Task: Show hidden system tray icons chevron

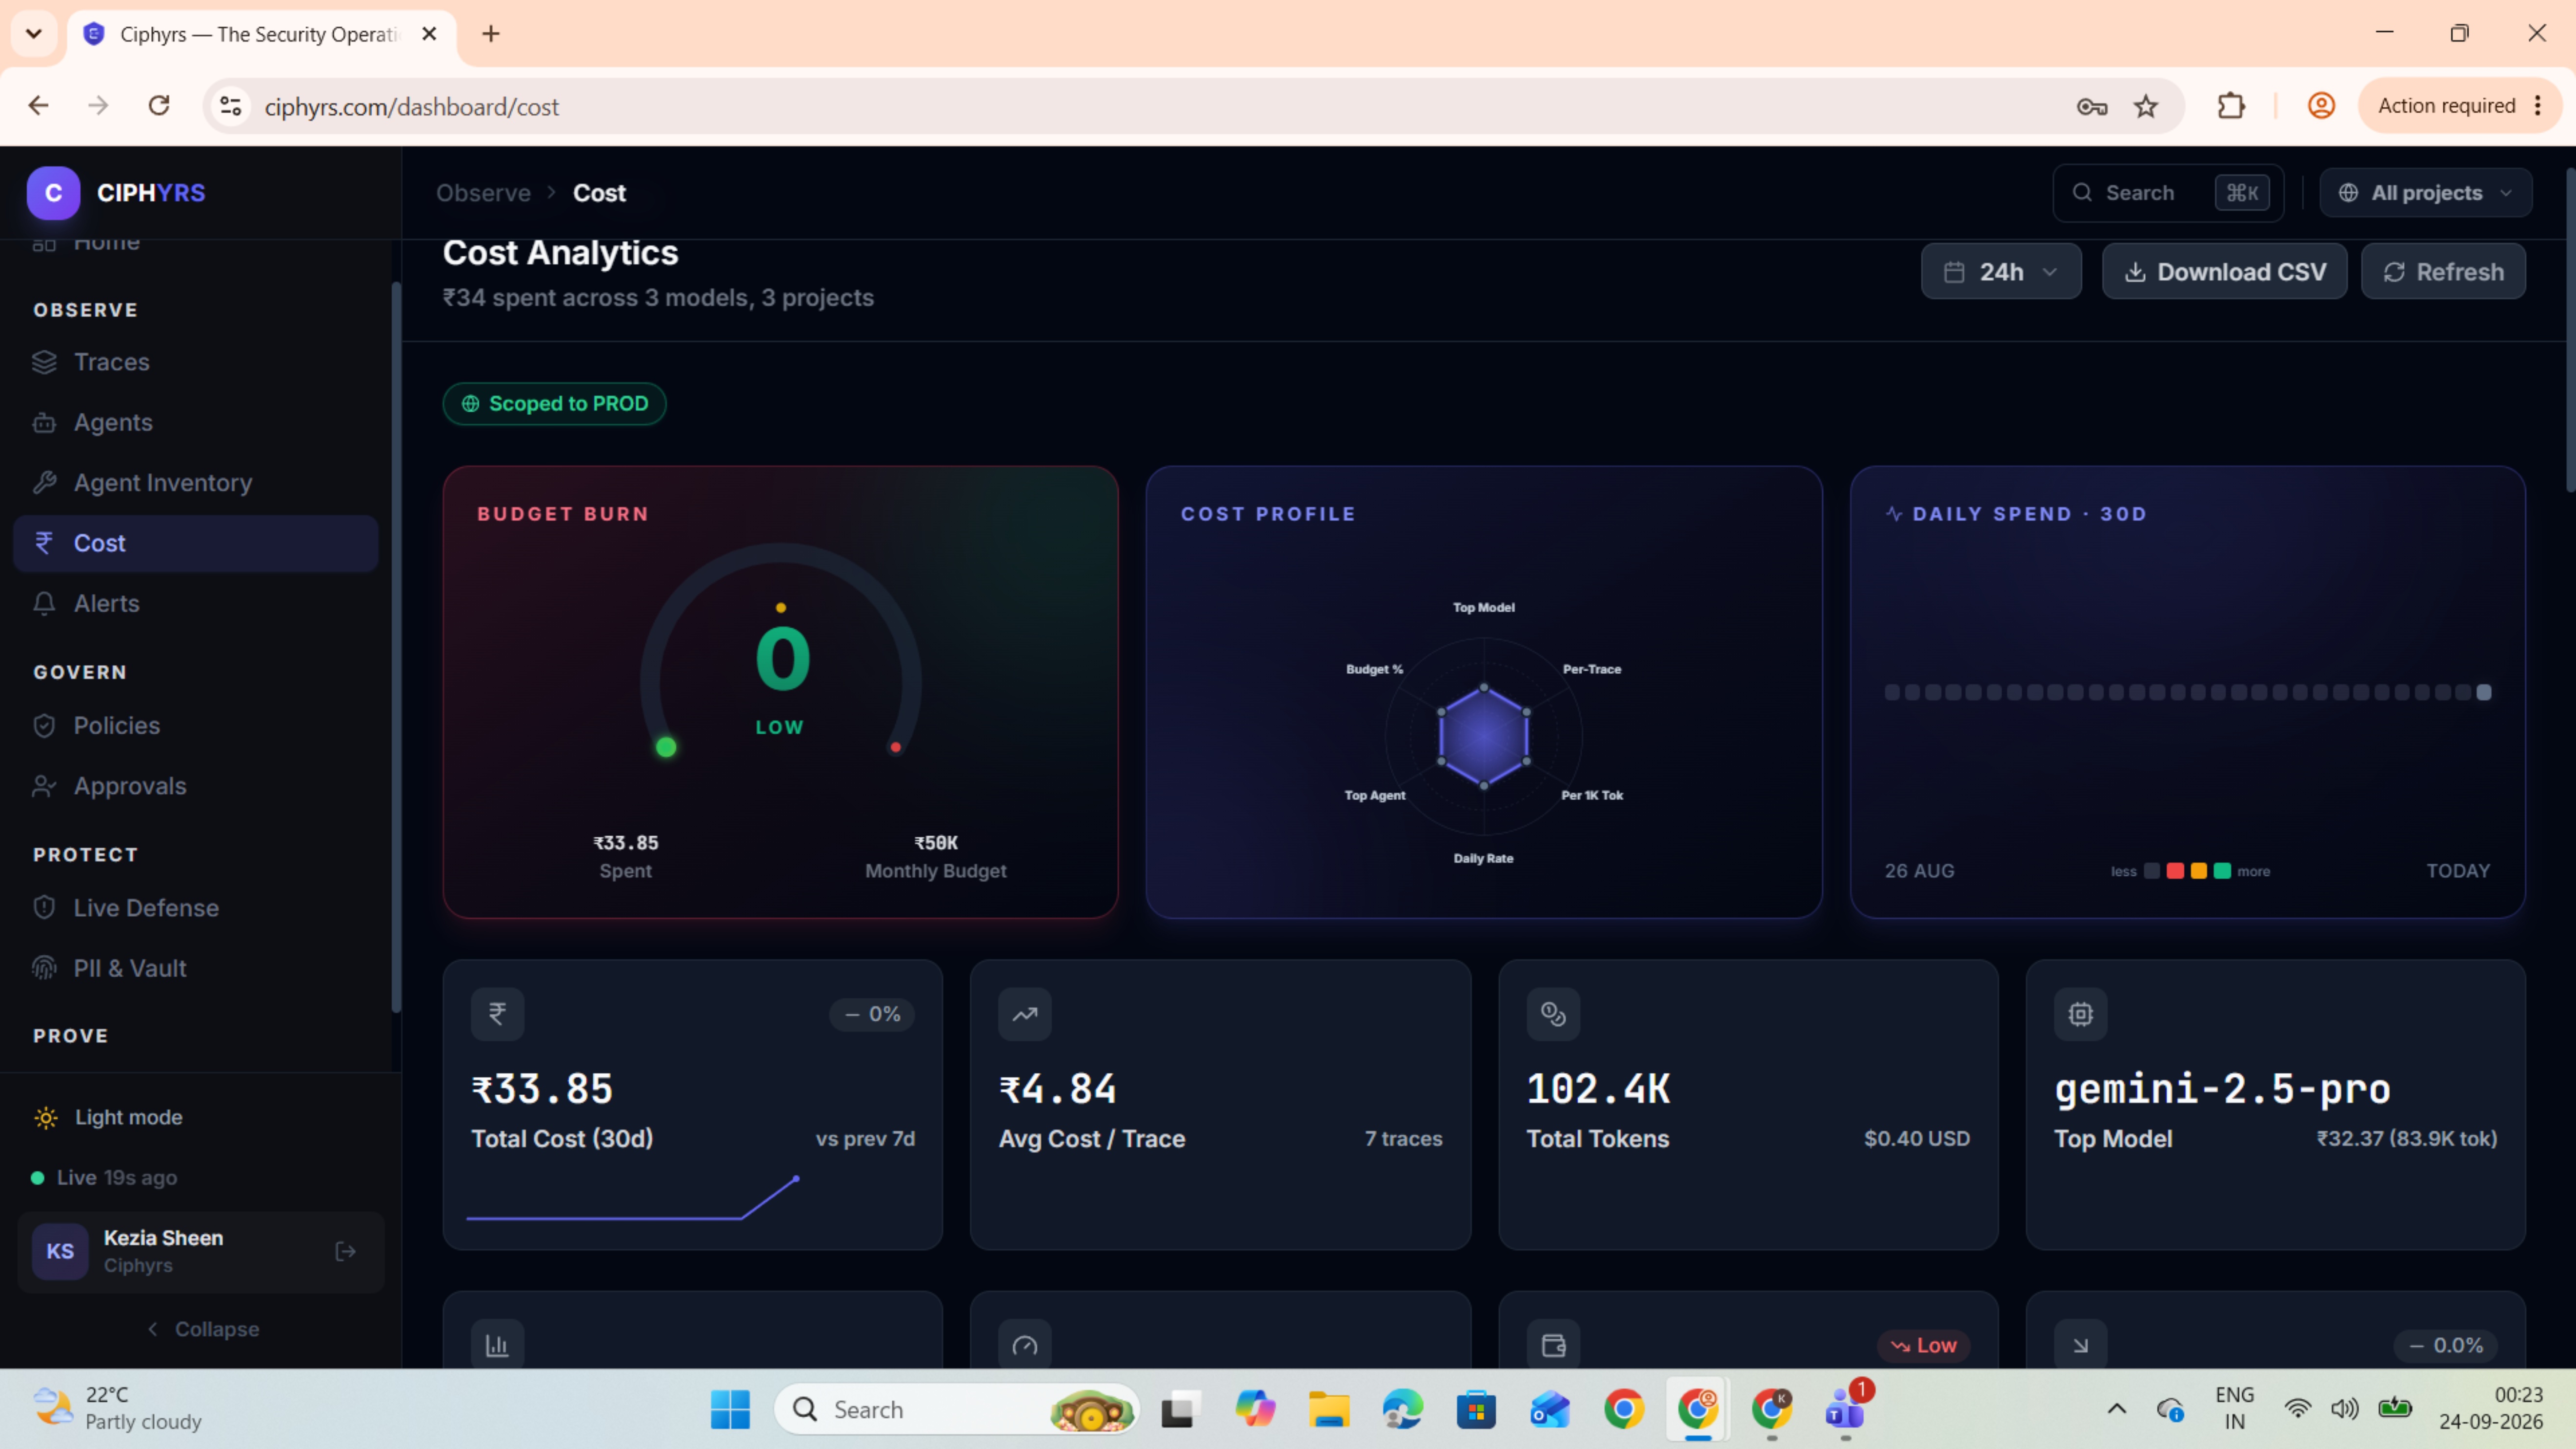Action: (x=2117, y=1409)
